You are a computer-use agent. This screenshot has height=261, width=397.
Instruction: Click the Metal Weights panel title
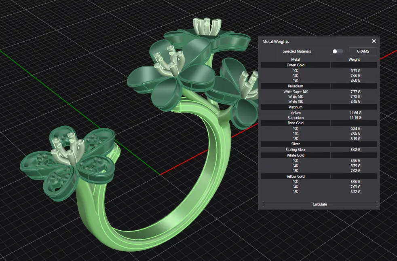276,41
